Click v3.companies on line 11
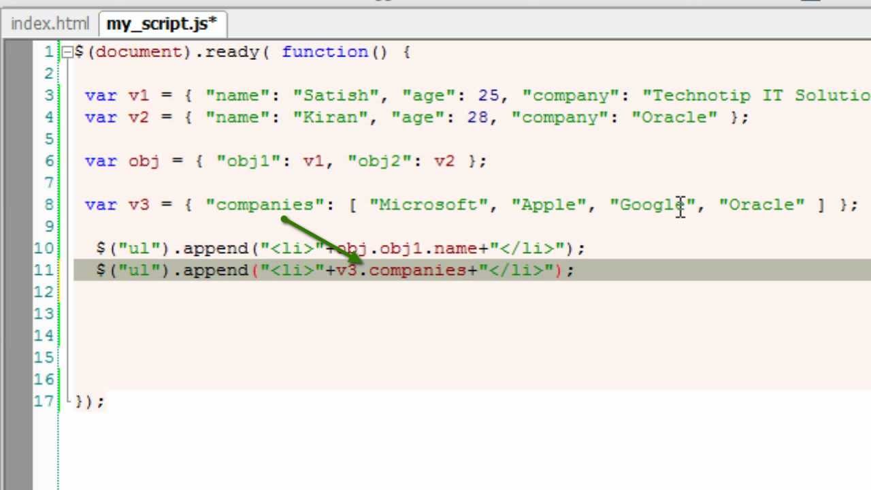 coord(401,269)
